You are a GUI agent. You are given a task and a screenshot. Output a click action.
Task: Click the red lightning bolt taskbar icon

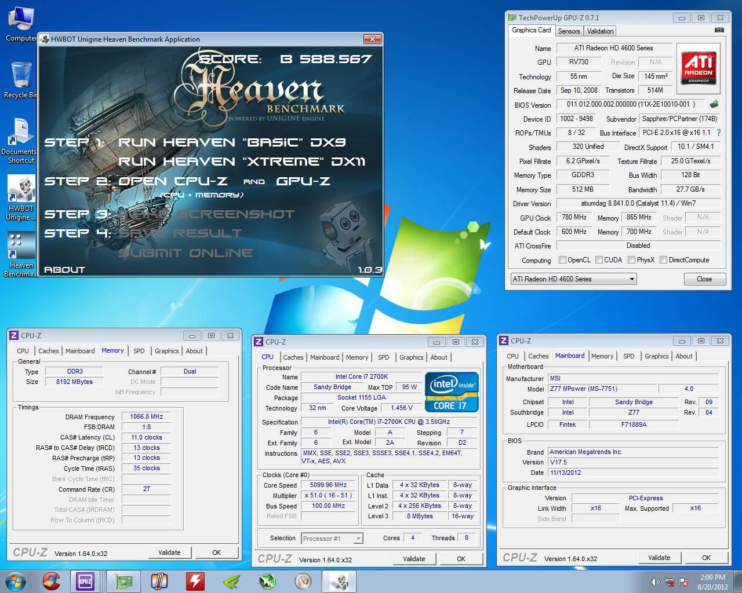point(195,581)
